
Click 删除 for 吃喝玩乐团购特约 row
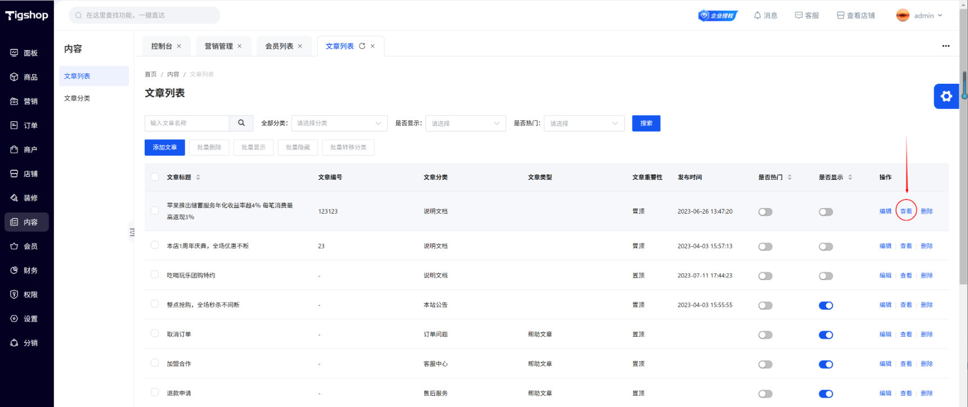pyautogui.click(x=926, y=275)
